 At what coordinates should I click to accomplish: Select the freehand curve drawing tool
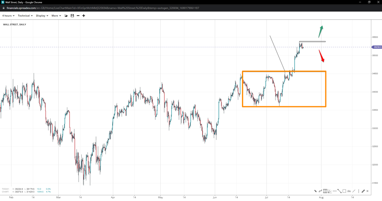tap(320, 191)
